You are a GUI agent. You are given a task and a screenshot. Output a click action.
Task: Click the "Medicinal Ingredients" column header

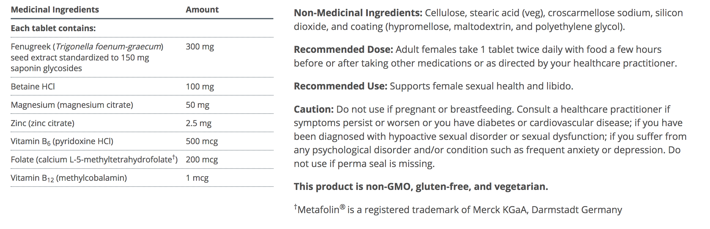[55, 10]
